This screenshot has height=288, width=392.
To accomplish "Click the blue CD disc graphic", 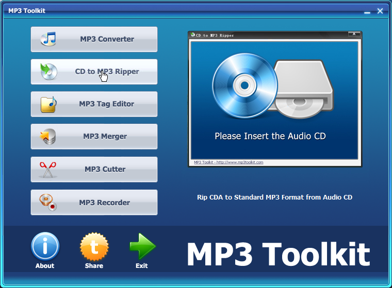I will pyautogui.click(x=245, y=85).
